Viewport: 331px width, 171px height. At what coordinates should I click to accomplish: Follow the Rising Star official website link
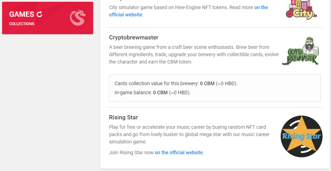click(179, 153)
